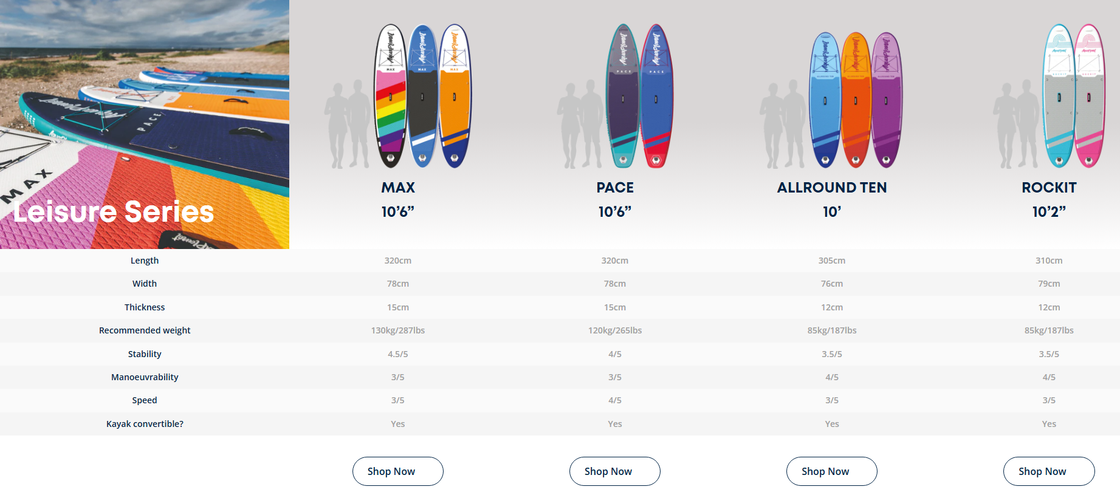Click Shop Now under PACE board
1120x495 pixels.
coord(614,471)
